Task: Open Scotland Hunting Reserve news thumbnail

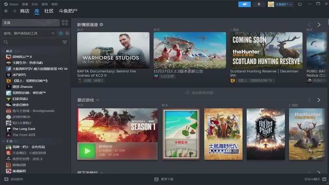Action: (266, 50)
